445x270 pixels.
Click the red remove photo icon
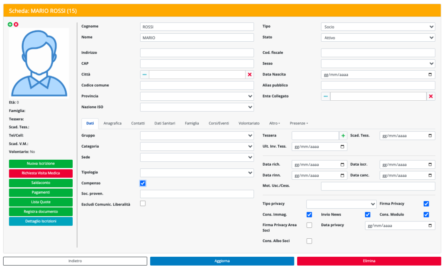coord(16,24)
